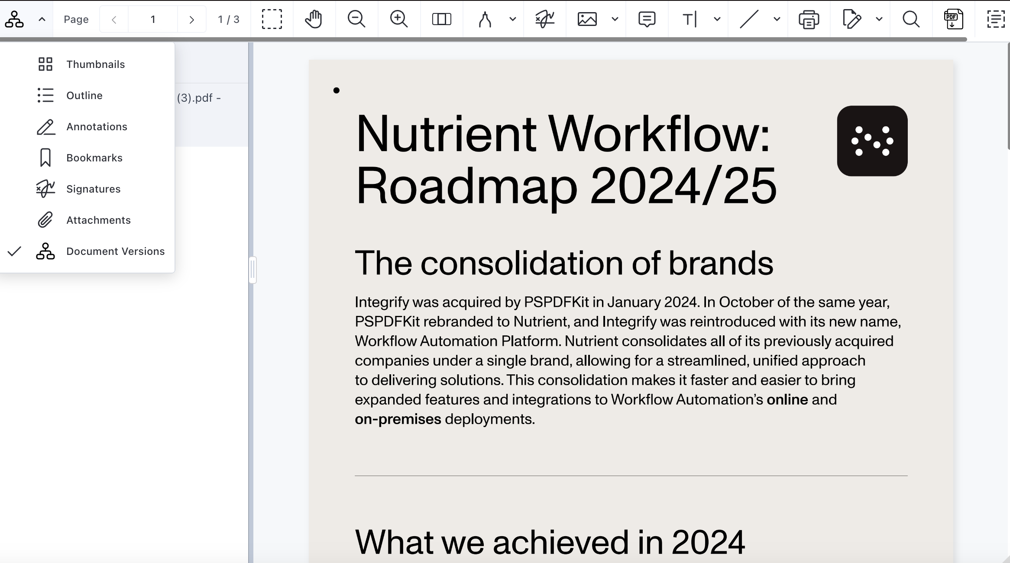Open page layout view options
Screen dimensions: 1010x563
(442, 19)
